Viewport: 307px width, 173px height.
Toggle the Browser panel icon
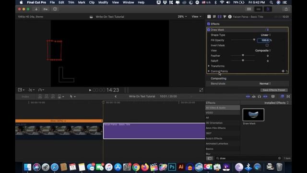(249, 9)
